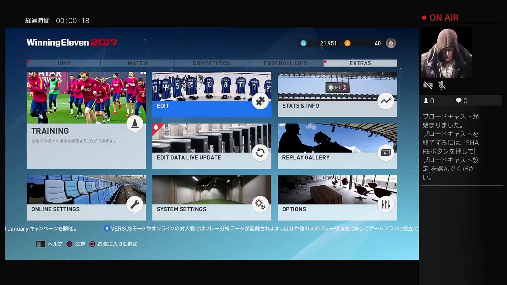Click the training players photo
This screenshot has width=507, height=285.
(x=86, y=98)
